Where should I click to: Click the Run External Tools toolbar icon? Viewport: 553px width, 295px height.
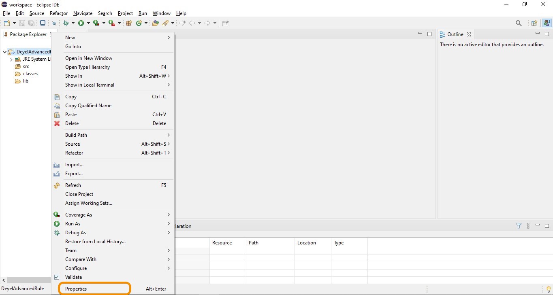point(112,23)
